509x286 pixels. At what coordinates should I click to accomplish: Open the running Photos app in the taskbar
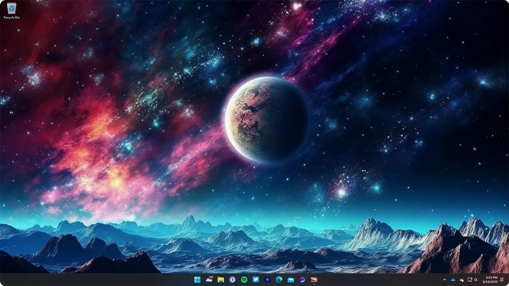point(314,280)
